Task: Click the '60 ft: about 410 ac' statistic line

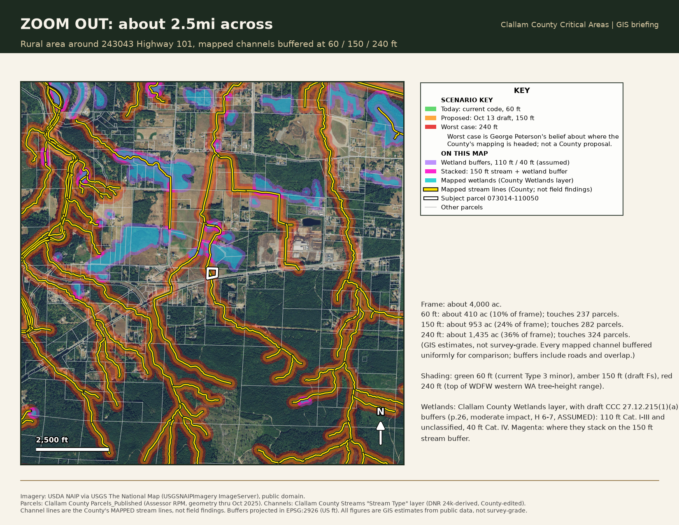Action: [520, 314]
